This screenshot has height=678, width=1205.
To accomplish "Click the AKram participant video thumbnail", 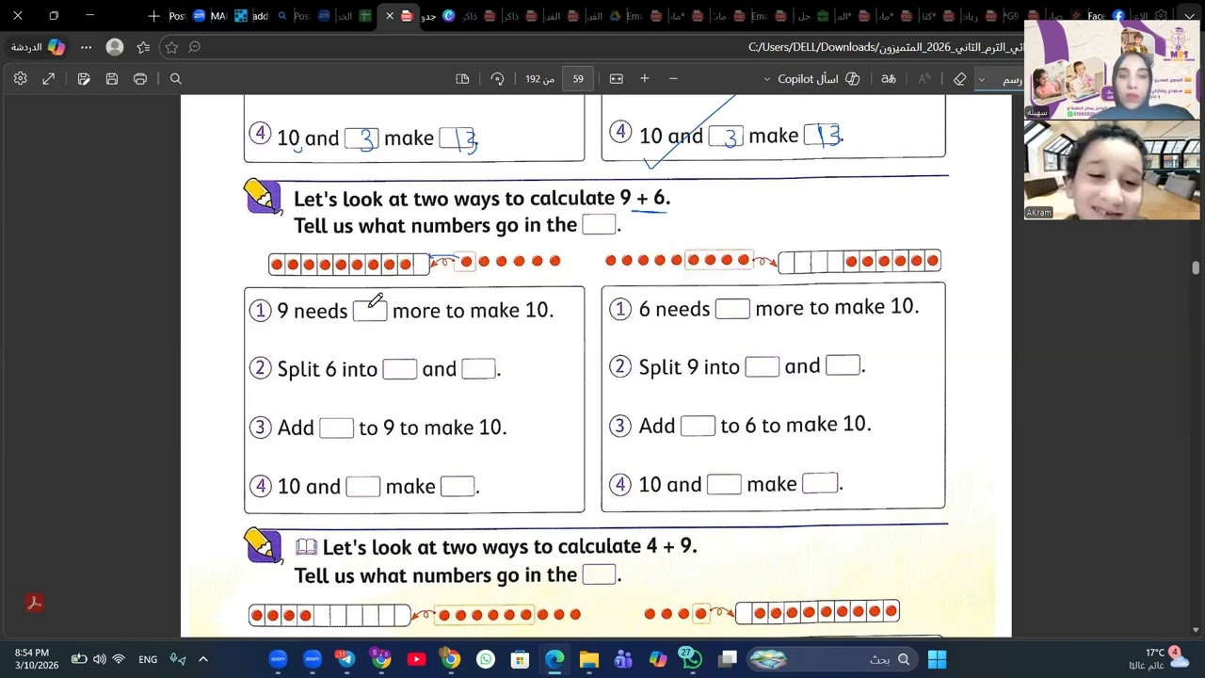I will 1113,169.
